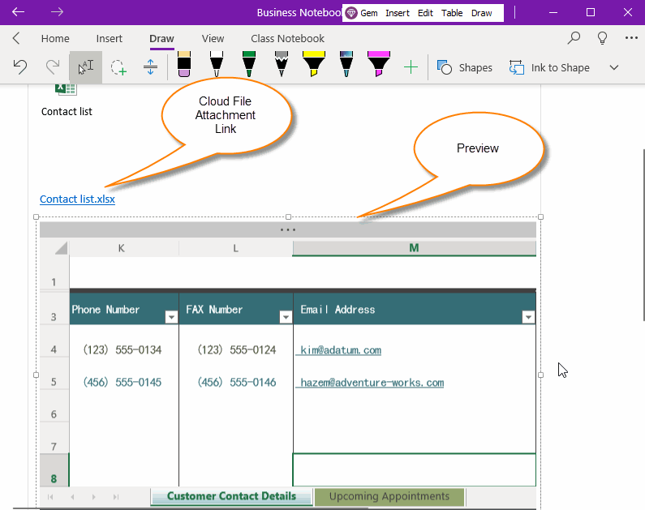The width and height of the screenshot is (645, 510).
Task: Select the gray pencil tool
Action: point(282,64)
